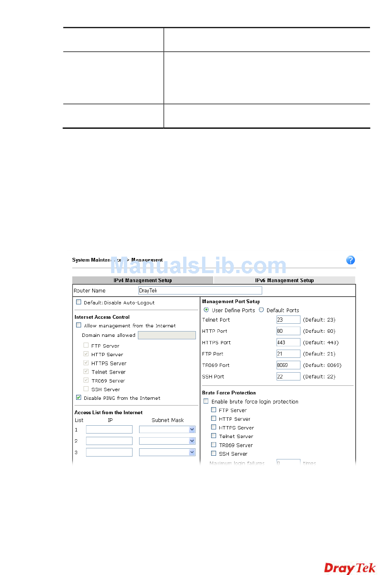Click the Router Name input field
Viewport: 391px width, 575px height.
click(x=200, y=290)
